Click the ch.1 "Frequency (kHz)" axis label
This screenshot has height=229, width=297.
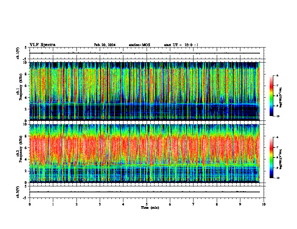21,87
